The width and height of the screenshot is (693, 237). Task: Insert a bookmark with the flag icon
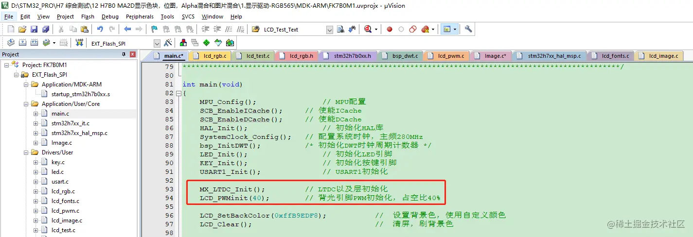(x=155, y=30)
